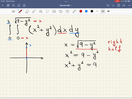The width and height of the screenshot is (132, 99).
Task: Select the thinnest stroke width
Action: click(x=97, y=11)
